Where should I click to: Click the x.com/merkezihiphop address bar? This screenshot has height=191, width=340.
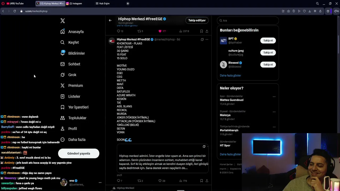click(x=36, y=11)
